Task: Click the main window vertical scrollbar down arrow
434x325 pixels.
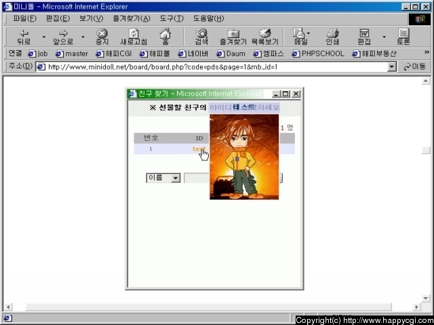Action: [426, 298]
